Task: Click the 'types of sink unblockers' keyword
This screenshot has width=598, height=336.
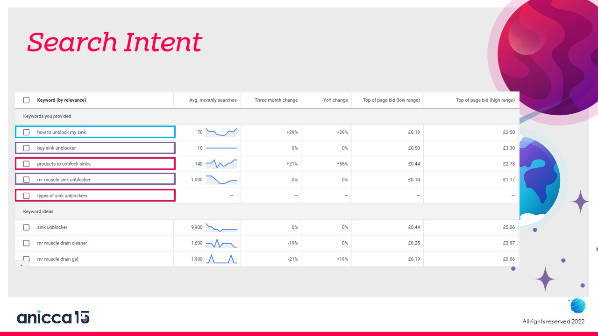Action: 62,196
